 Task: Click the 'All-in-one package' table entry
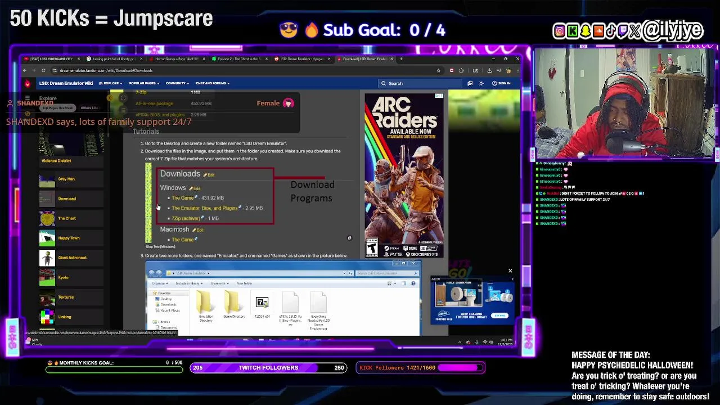[x=154, y=103]
